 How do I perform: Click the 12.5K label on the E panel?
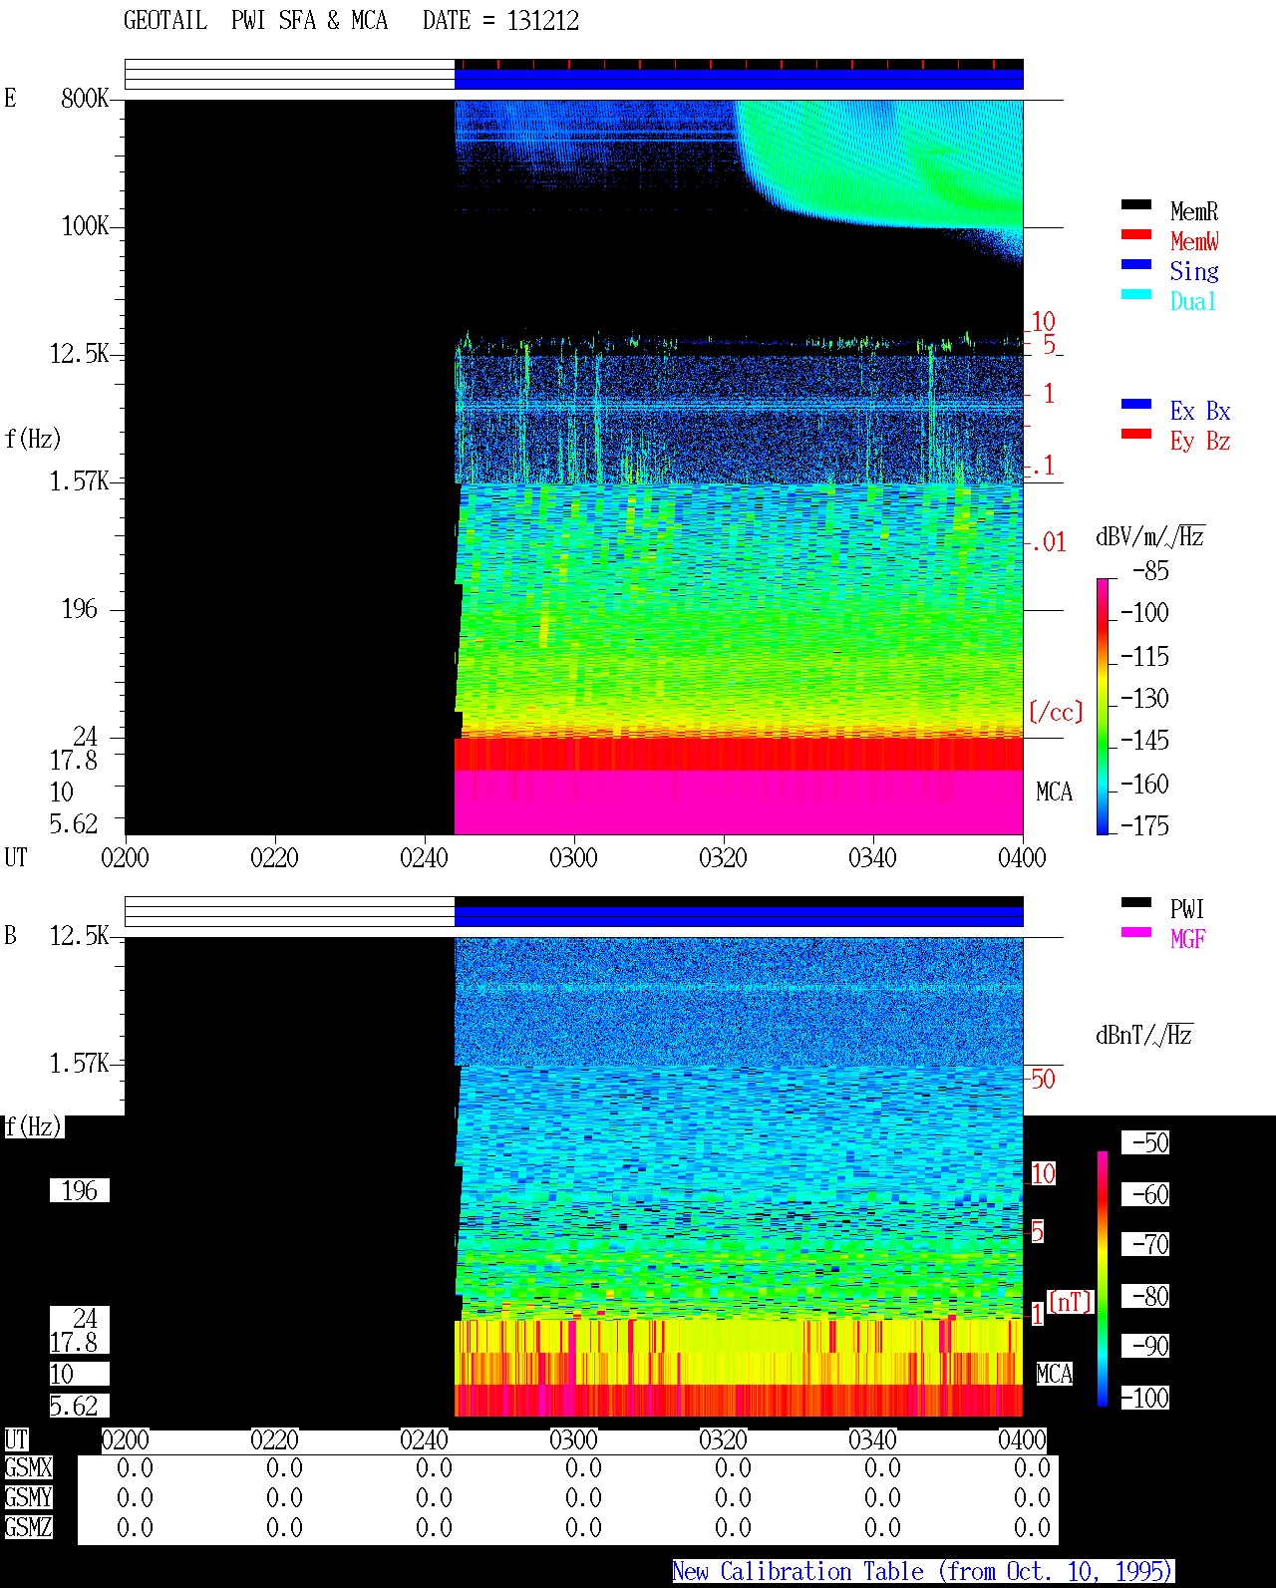[79, 353]
